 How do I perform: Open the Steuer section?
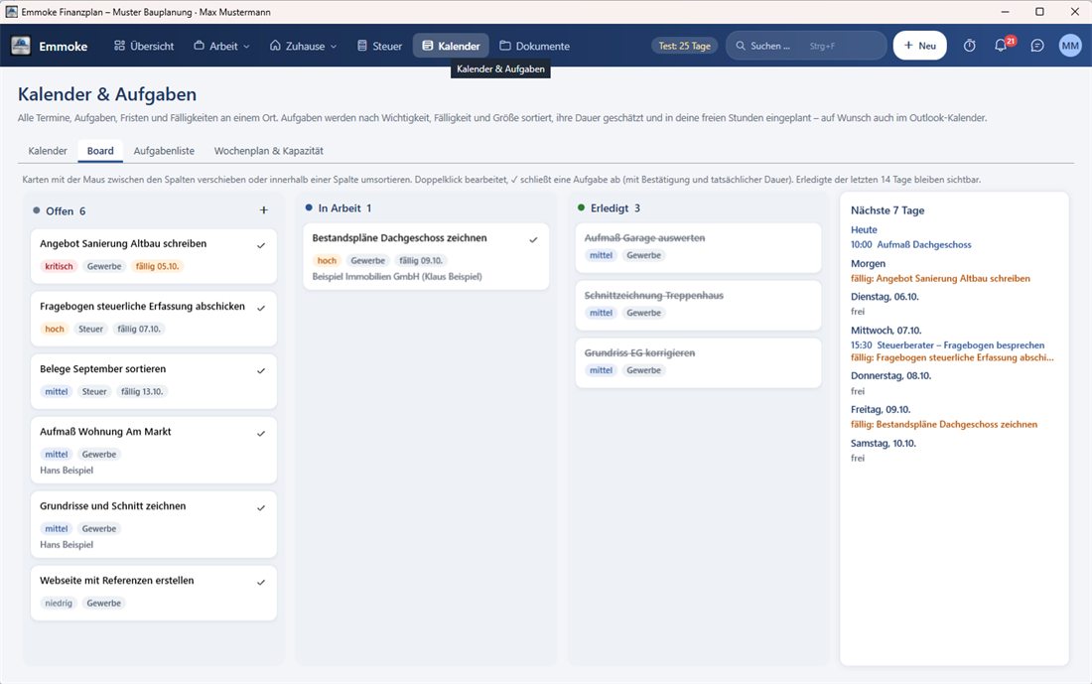click(x=379, y=46)
